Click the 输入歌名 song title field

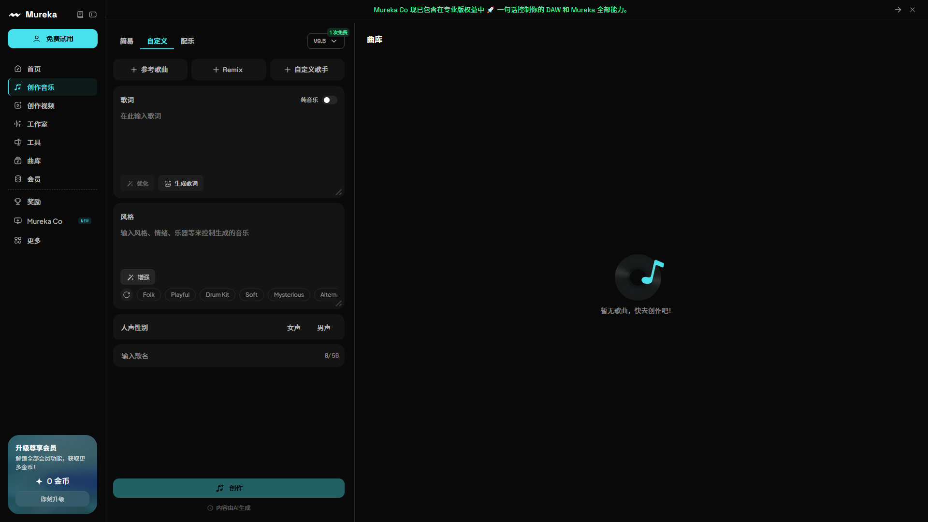pos(229,356)
